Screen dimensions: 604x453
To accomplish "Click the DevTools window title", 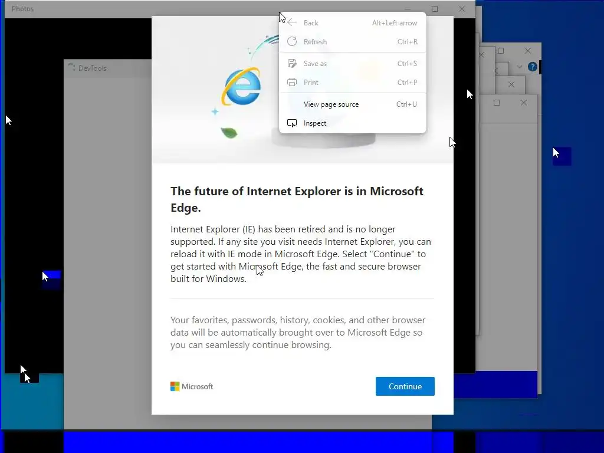I will pyautogui.click(x=93, y=68).
